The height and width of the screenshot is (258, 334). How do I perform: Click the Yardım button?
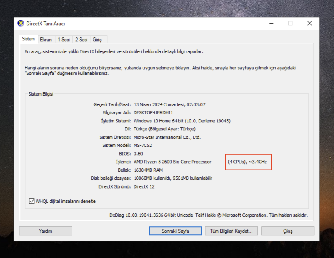click(45, 231)
